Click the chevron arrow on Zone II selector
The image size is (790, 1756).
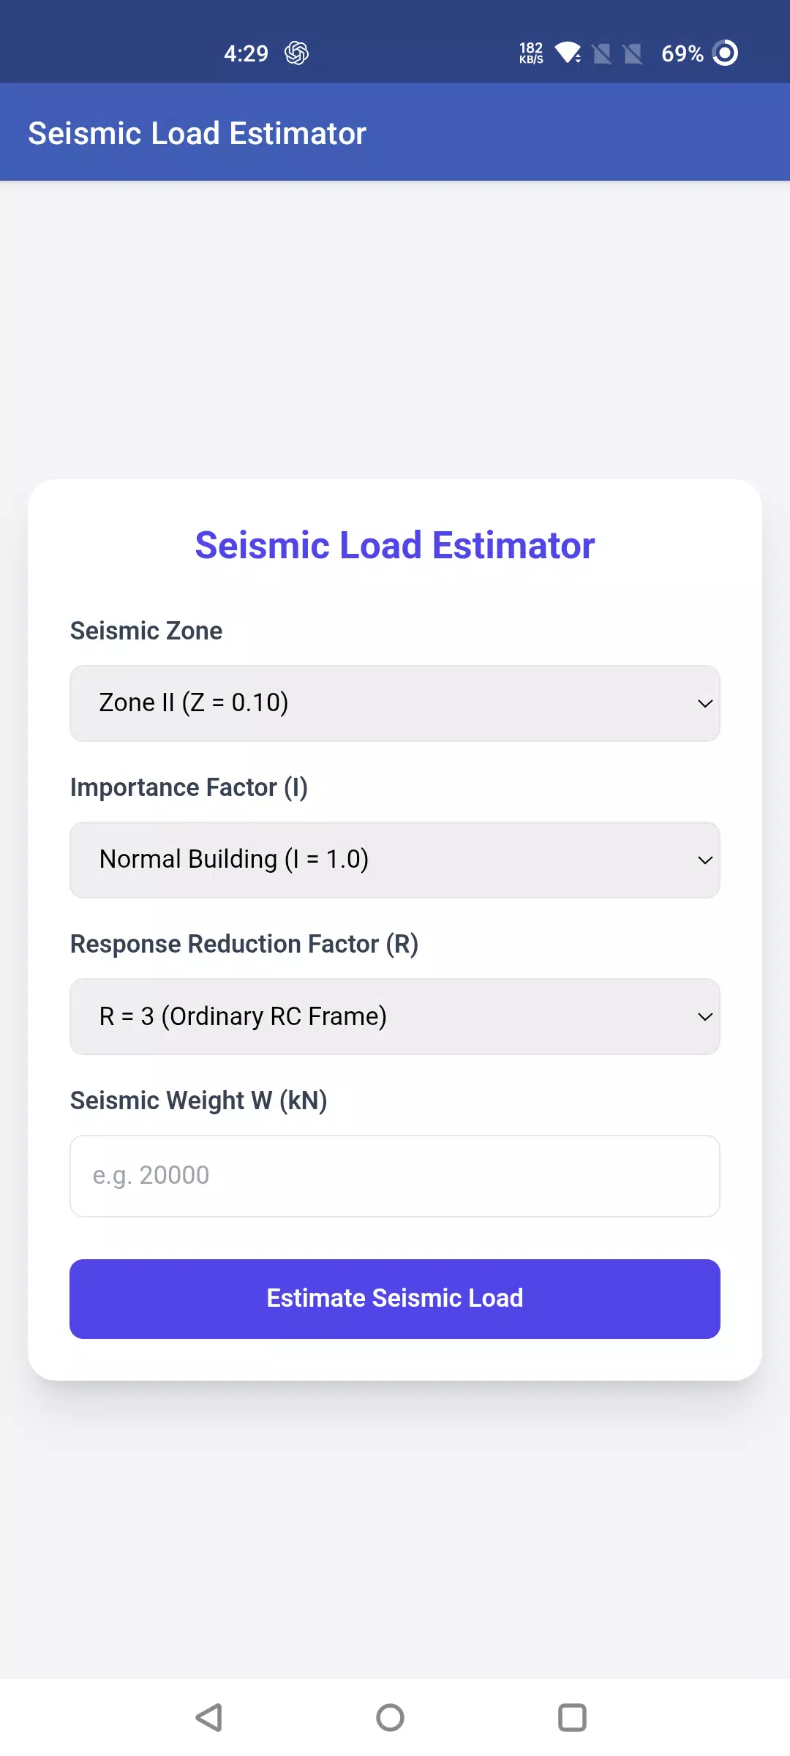[705, 703]
